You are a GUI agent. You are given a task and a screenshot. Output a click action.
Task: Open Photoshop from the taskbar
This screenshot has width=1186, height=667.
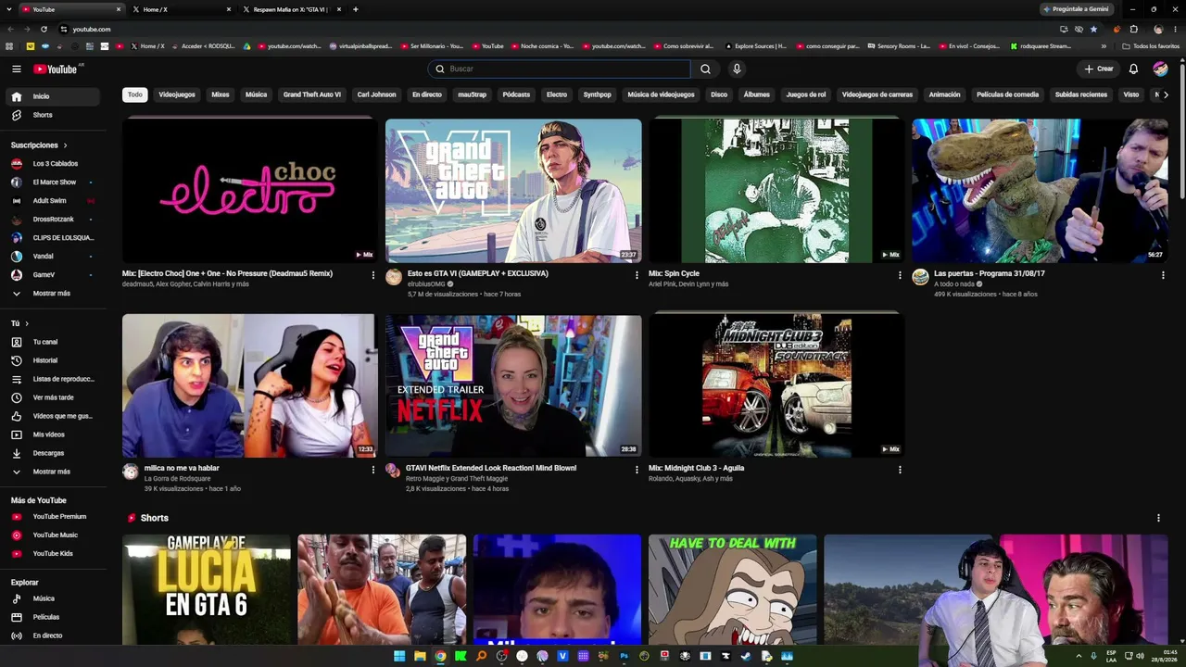point(624,656)
